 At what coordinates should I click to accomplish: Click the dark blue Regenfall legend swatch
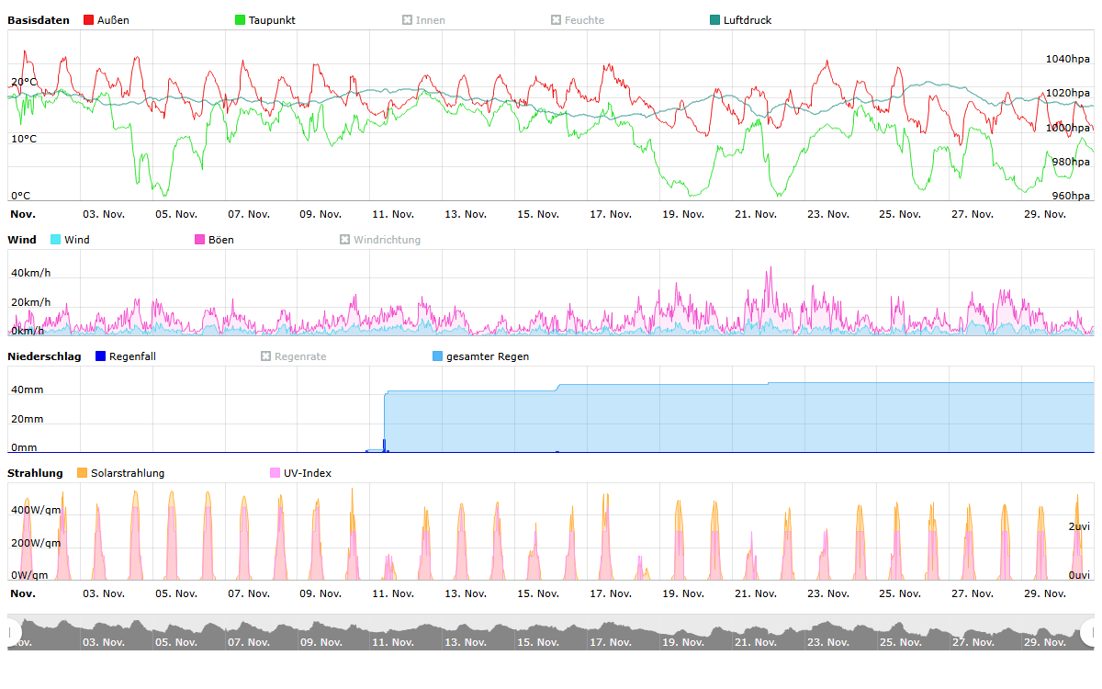[x=101, y=356]
